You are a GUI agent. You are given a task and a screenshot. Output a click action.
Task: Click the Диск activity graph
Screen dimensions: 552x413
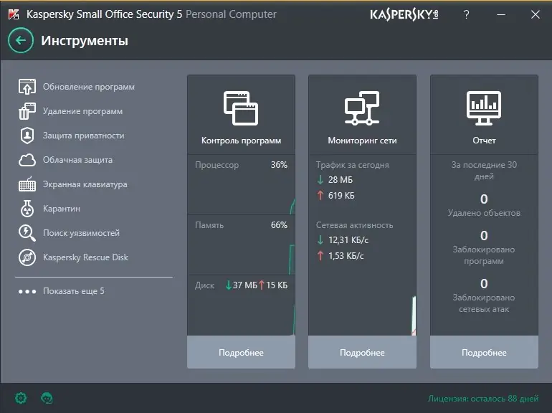tap(241, 313)
